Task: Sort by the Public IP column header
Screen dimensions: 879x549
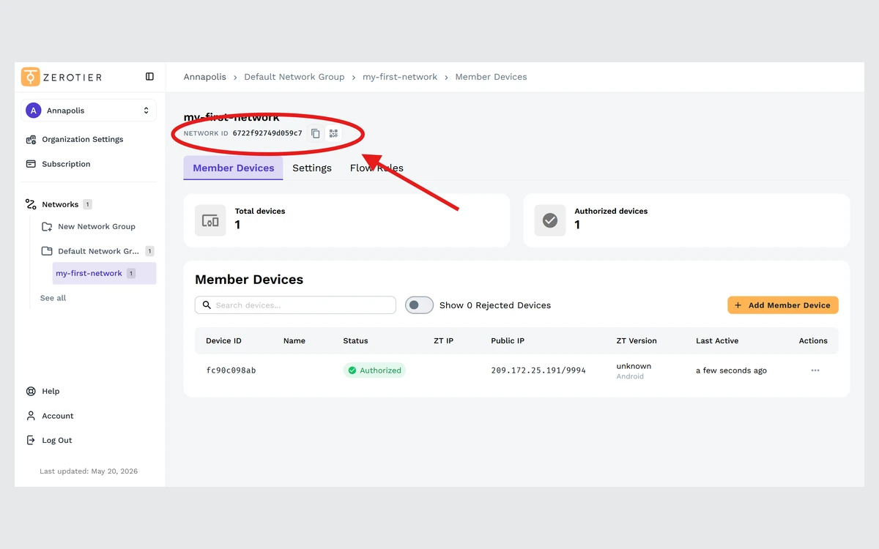Action: point(508,341)
